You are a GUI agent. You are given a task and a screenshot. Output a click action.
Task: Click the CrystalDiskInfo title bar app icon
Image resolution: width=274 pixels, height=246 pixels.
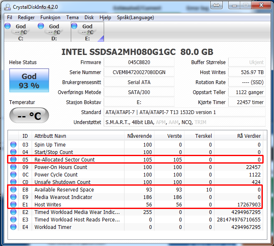pos(7,7)
